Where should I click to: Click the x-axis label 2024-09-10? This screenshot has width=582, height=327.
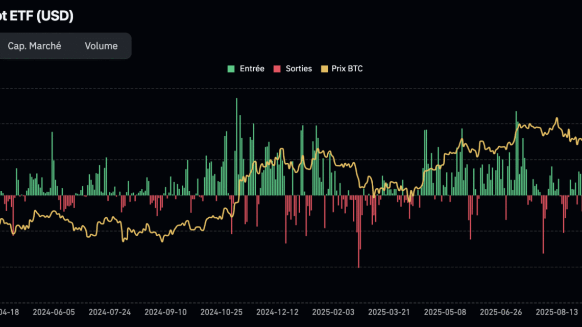pos(165,312)
